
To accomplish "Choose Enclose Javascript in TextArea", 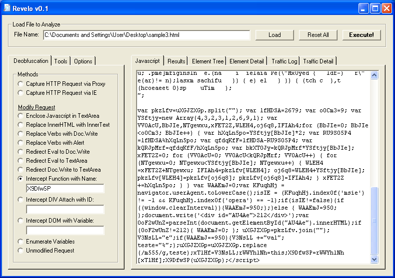I will (20, 116).
